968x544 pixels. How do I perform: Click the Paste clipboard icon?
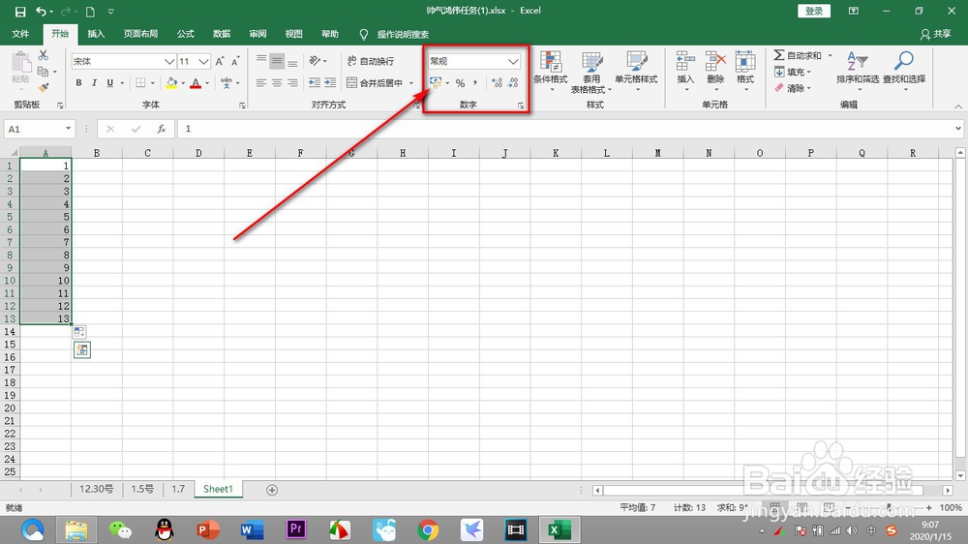point(20,62)
